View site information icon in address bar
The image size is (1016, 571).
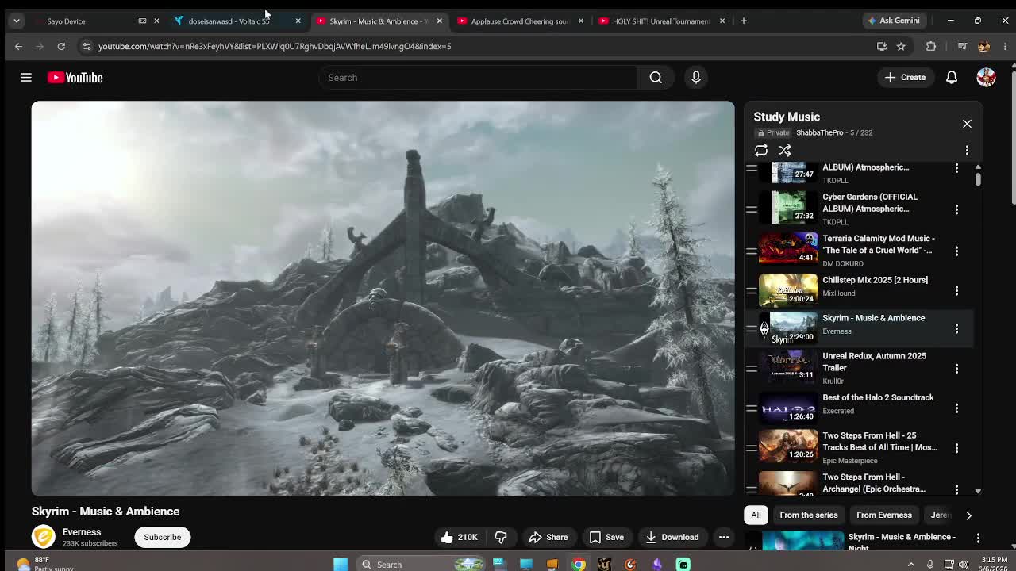(87, 46)
